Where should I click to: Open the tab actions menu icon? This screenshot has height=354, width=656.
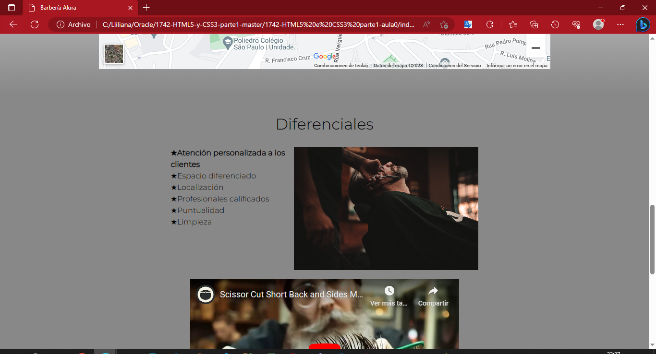(12, 8)
